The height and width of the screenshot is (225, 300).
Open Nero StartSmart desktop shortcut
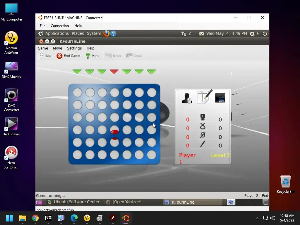[x=11, y=157]
